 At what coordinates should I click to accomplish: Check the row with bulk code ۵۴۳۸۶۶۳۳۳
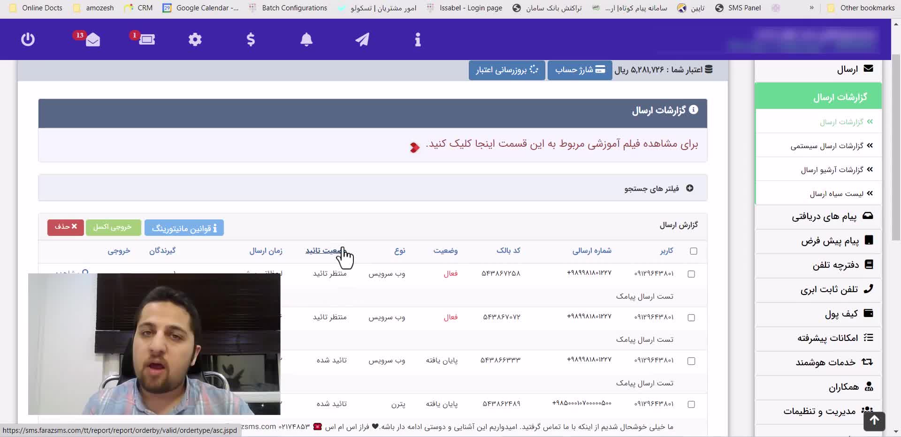[691, 361]
